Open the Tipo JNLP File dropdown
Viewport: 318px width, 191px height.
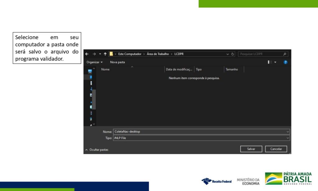coord(201,138)
